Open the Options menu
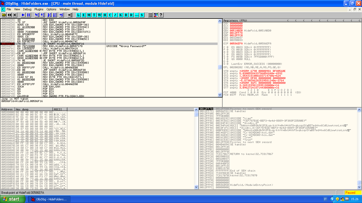The width and height of the screenshot is (362, 203). (51, 9)
